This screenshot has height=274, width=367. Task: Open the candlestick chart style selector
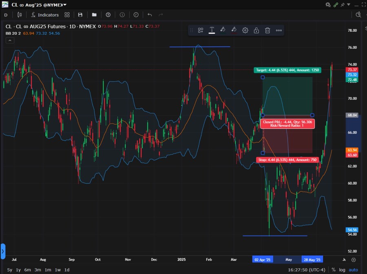[x=20, y=15]
